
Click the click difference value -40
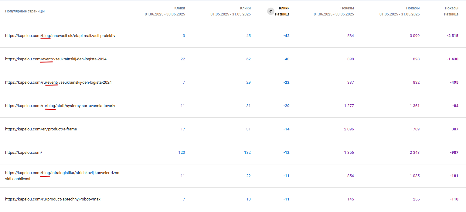click(286, 59)
